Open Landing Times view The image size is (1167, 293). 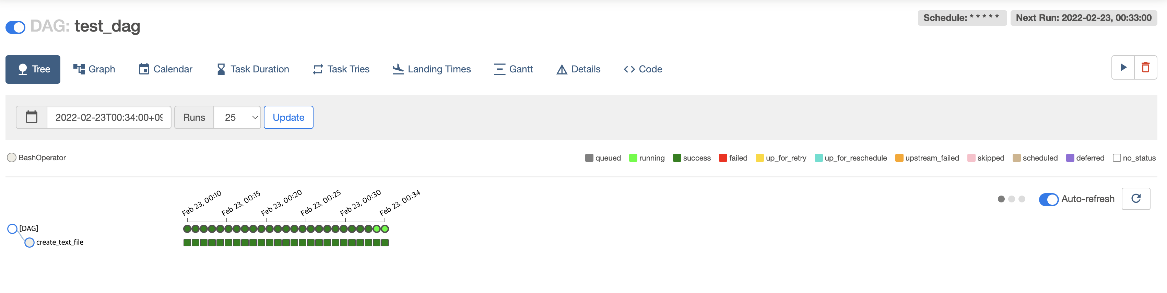[432, 69]
